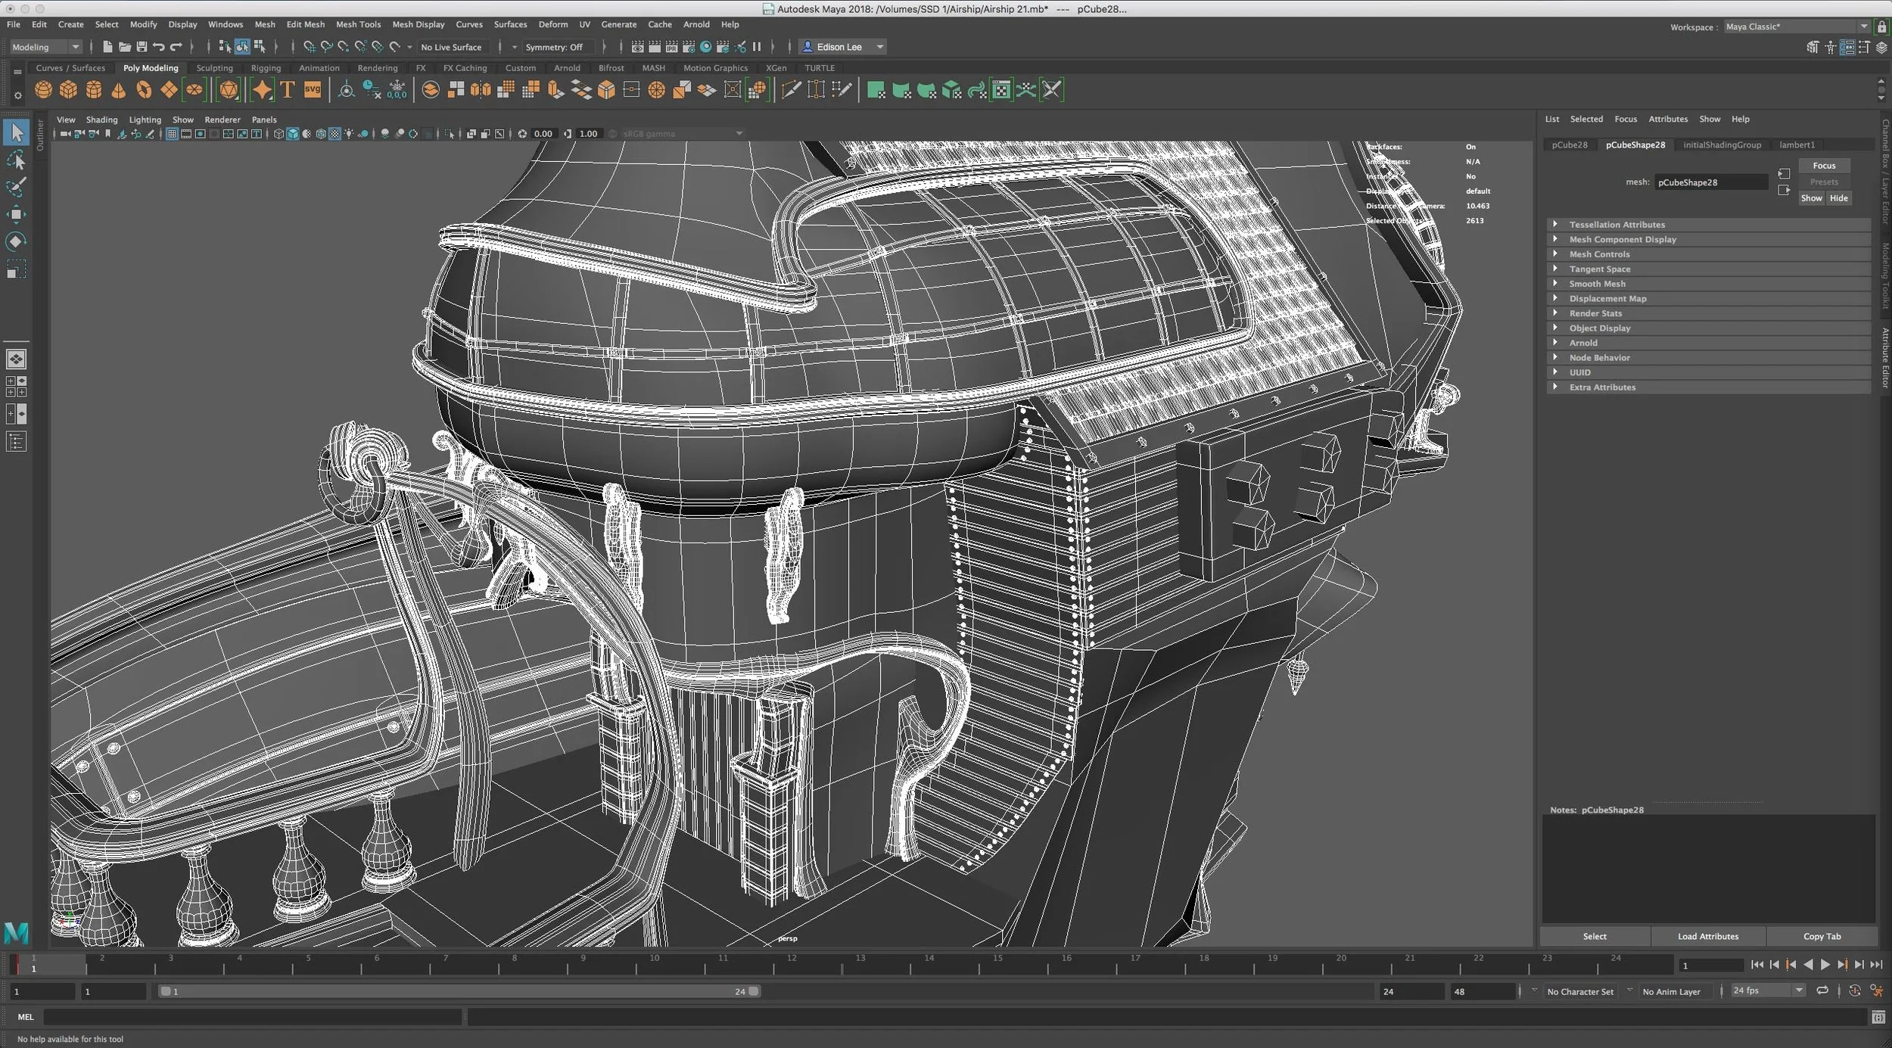Create a polygon cube from the shelf
The image size is (1892, 1048).
point(69,90)
